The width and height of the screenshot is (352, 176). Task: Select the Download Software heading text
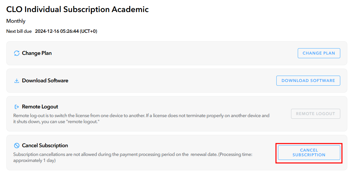click(x=45, y=81)
